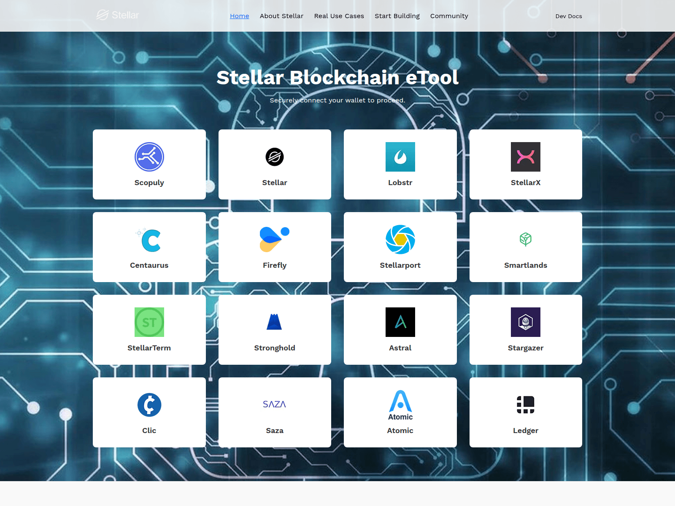Pick the Ledger wallet icon
675x506 pixels.
coord(526,405)
